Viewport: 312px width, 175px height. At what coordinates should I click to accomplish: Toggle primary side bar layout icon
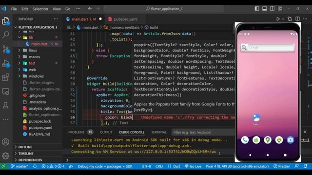click(257, 9)
